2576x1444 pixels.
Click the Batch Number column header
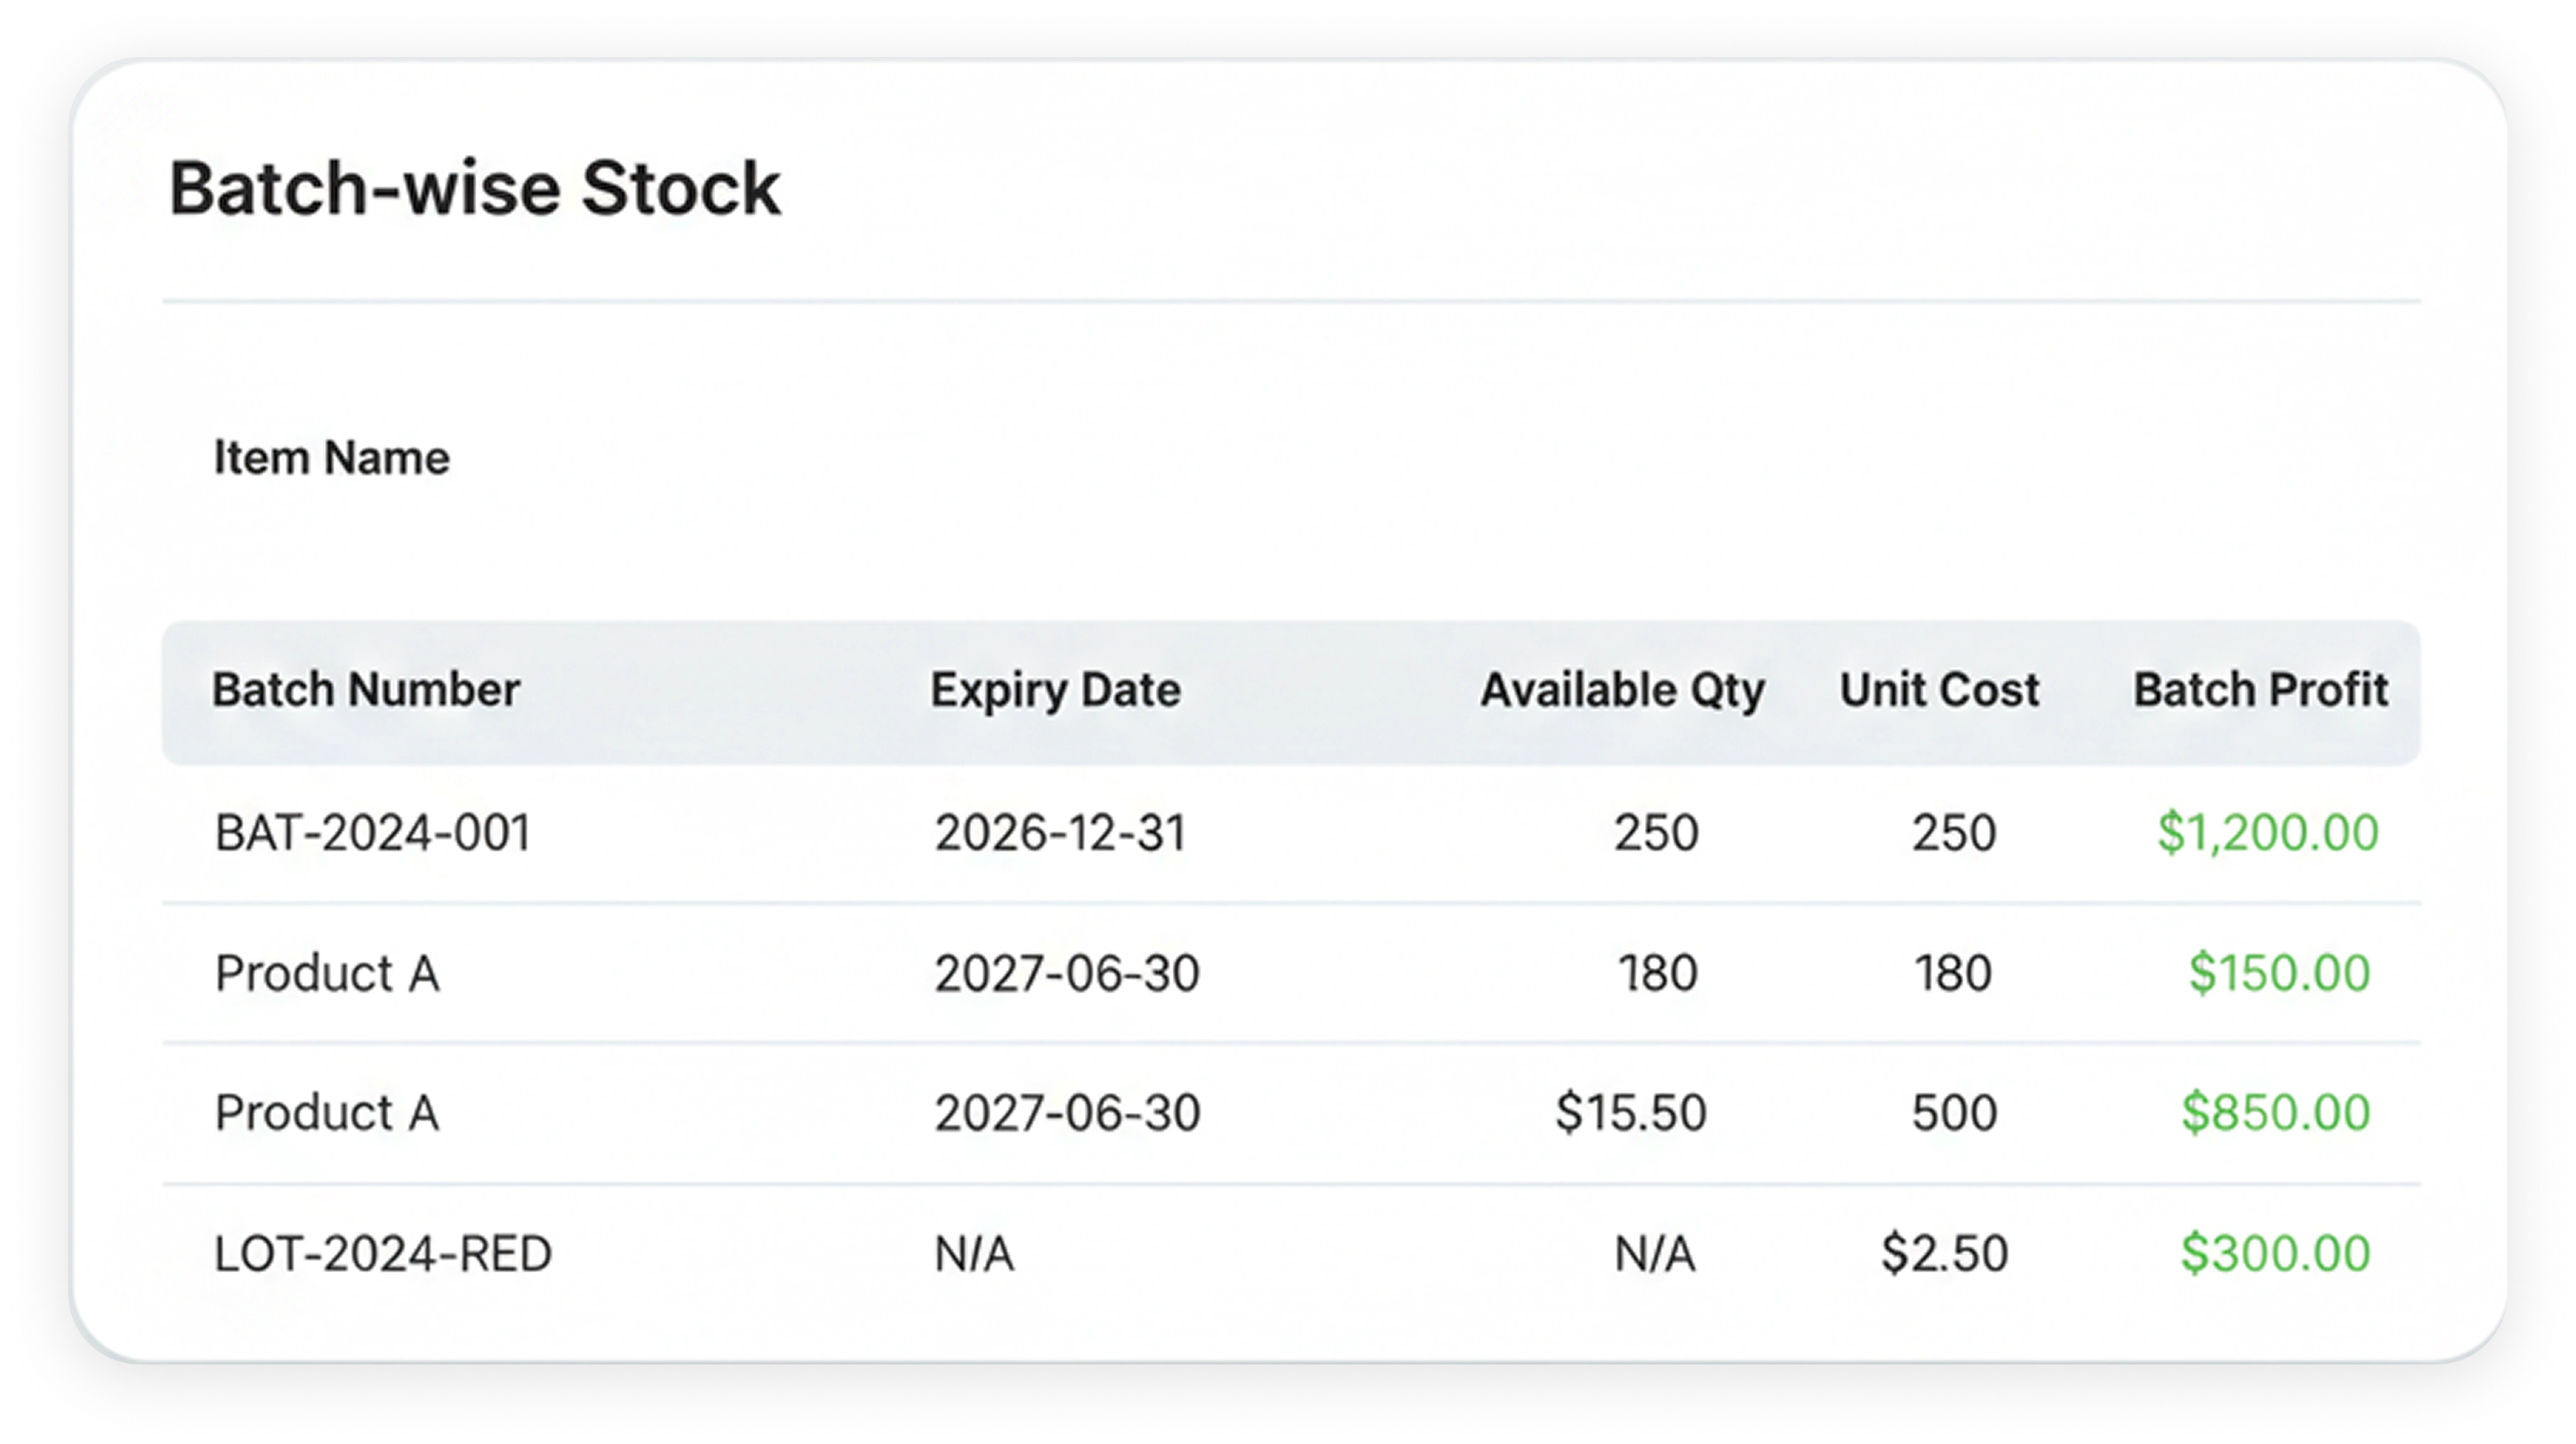[366, 690]
